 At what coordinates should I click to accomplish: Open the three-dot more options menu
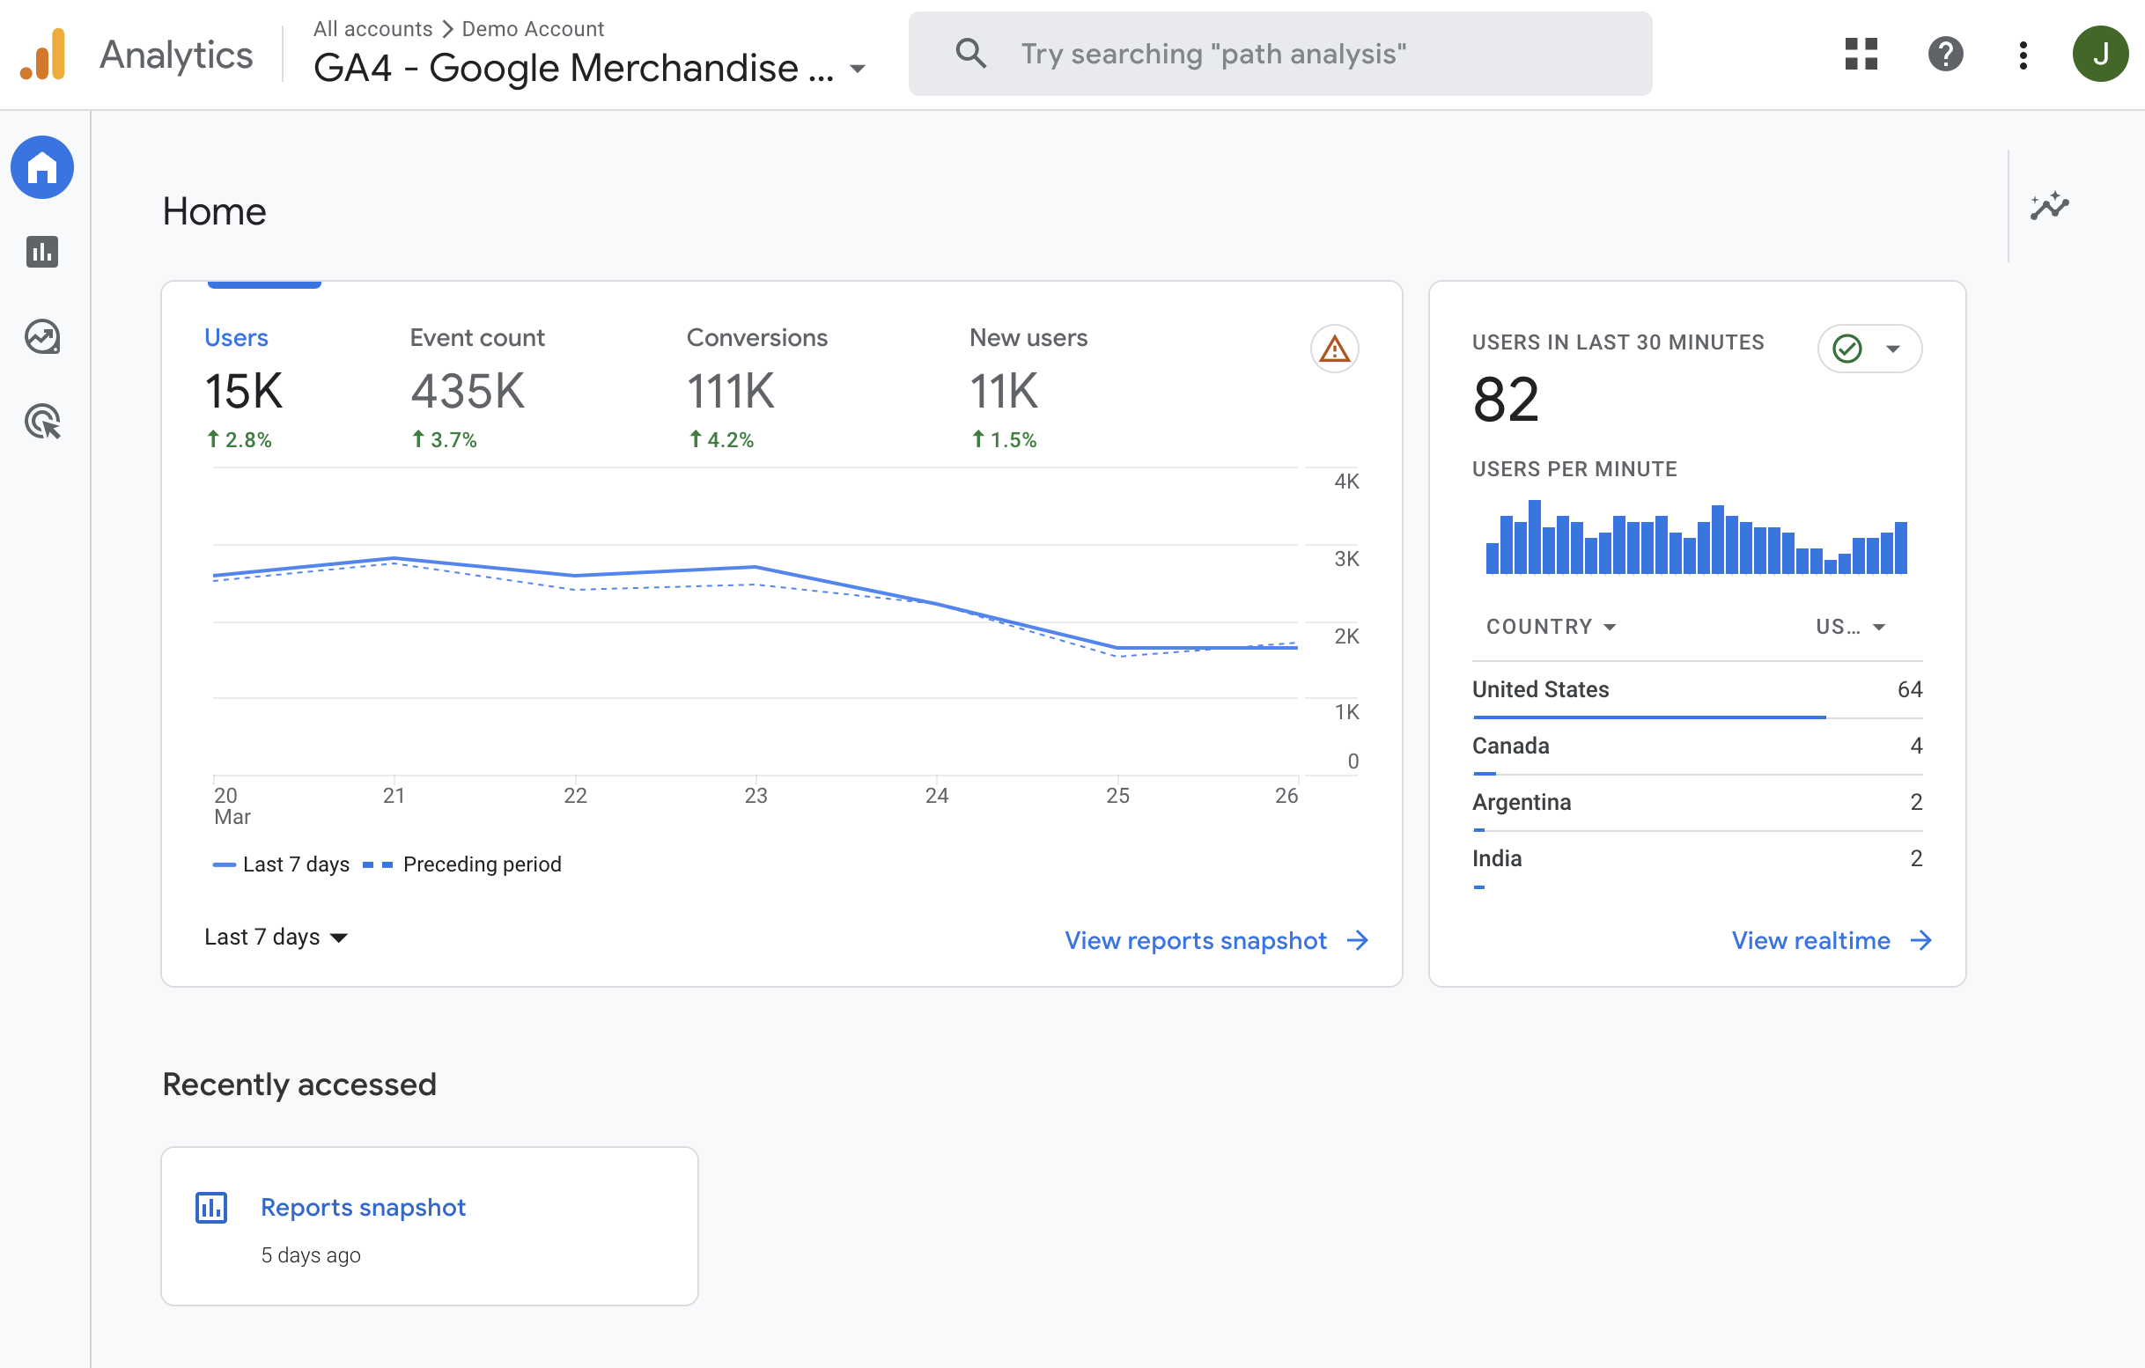point(2023,54)
